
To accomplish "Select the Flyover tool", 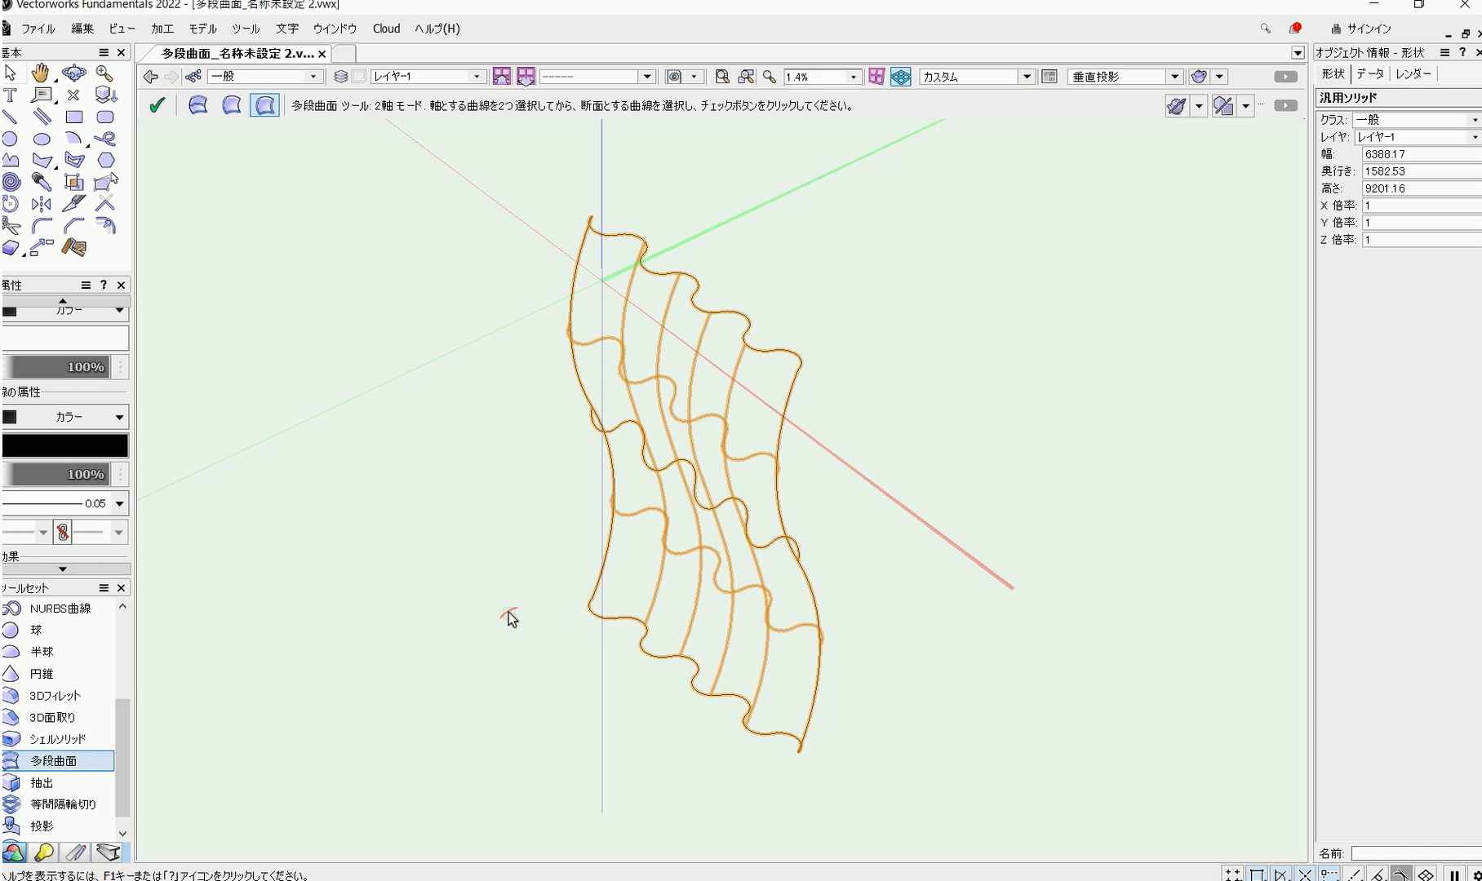I will pos(73,73).
